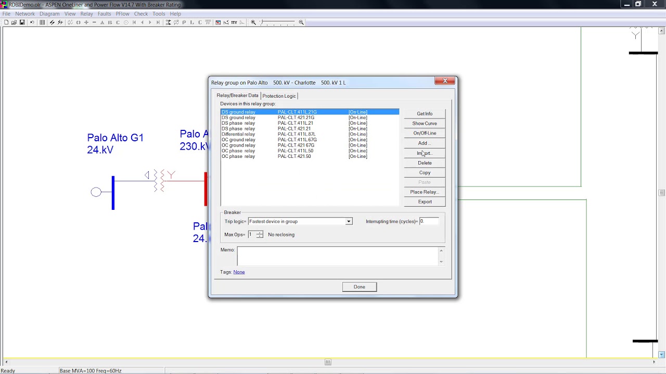Click the TTY toolbar icon
Viewport: 666px width, 374px height.
[x=234, y=22]
